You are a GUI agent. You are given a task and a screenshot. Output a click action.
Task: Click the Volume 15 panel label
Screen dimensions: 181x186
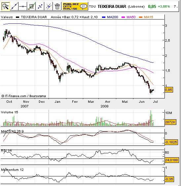9,112
